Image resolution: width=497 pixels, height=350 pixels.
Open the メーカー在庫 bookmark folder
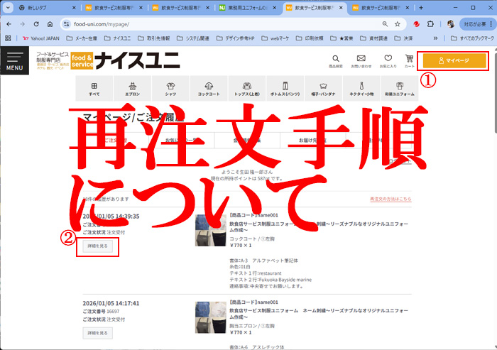(x=82, y=38)
